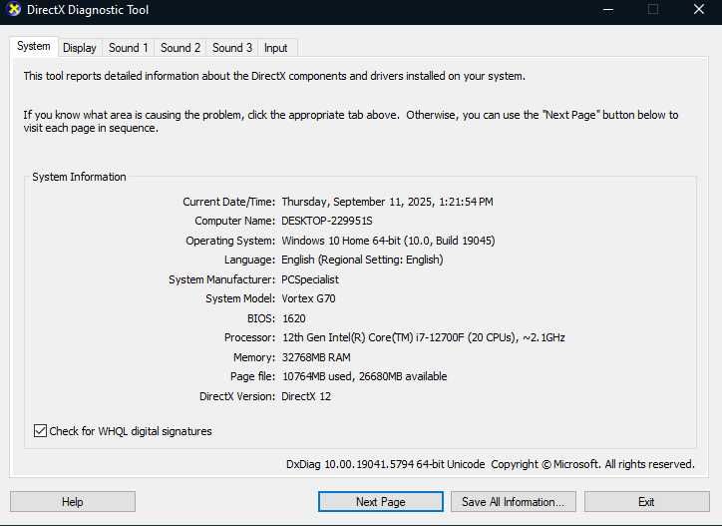722x526 pixels.
Task: Close the DirectX Diagnostic Tool window
Action: click(x=699, y=10)
